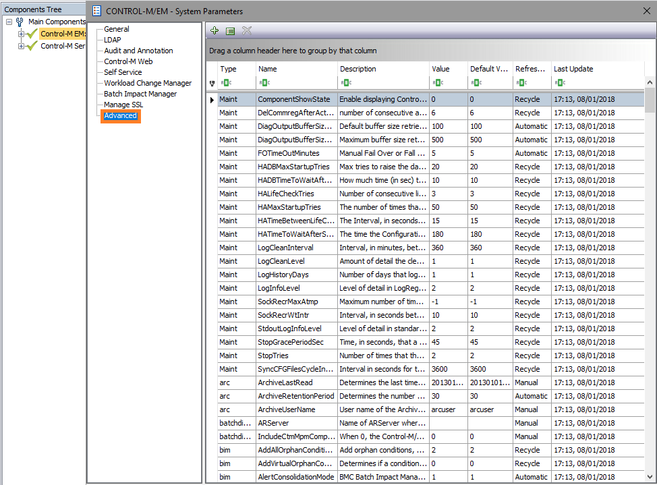The width and height of the screenshot is (657, 485).
Task: Click the row indicator arrow for ComponentShowState
Action: pos(212,100)
